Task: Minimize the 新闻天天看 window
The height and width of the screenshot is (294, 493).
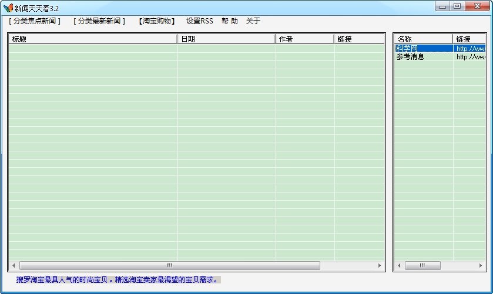Action: pos(442,6)
